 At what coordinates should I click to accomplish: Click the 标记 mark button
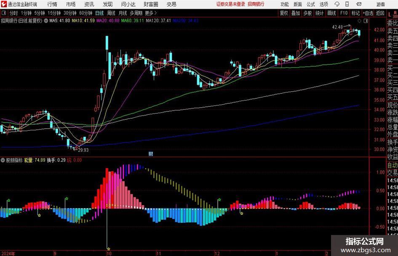tap(355, 13)
